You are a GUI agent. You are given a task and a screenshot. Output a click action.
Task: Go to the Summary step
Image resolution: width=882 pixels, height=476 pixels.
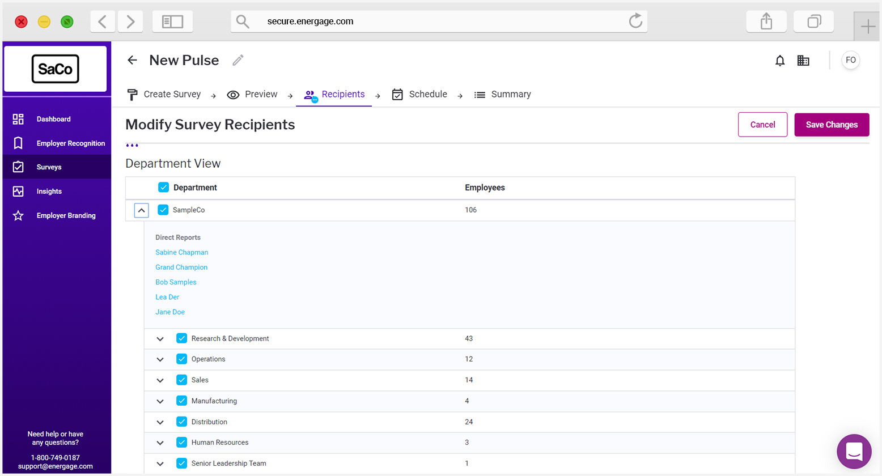pyautogui.click(x=503, y=95)
